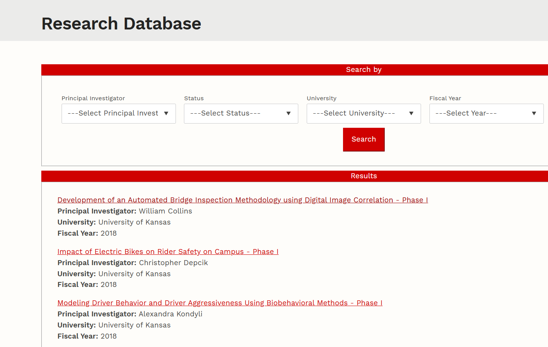Click the Status field label

pos(194,98)
